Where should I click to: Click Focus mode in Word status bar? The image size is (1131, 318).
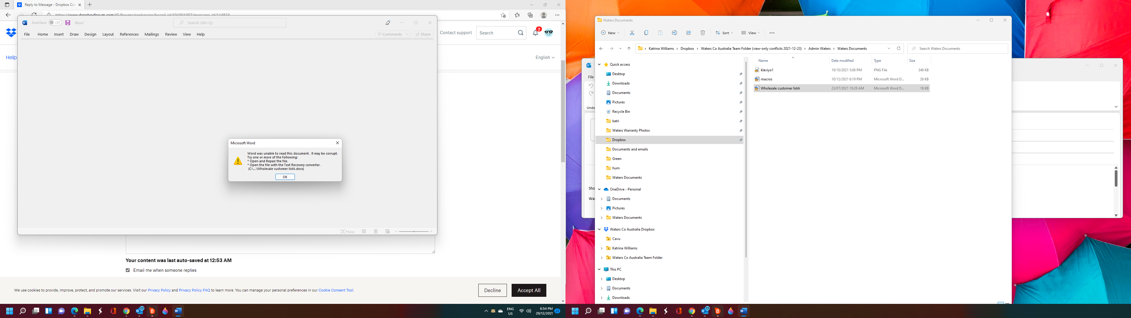point(347,231)
